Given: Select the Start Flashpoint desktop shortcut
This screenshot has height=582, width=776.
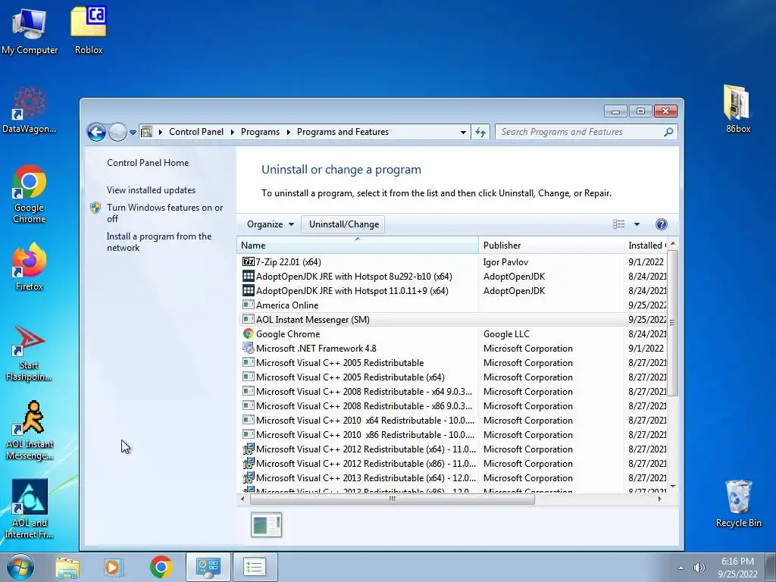Looking at the screenshot, I should [29, 353].
